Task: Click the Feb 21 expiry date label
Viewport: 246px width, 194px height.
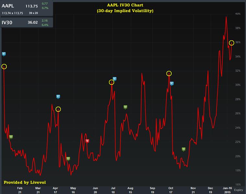Action: point(20,190)
